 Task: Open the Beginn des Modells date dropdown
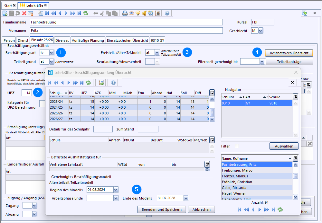click(x=116, y=190)
